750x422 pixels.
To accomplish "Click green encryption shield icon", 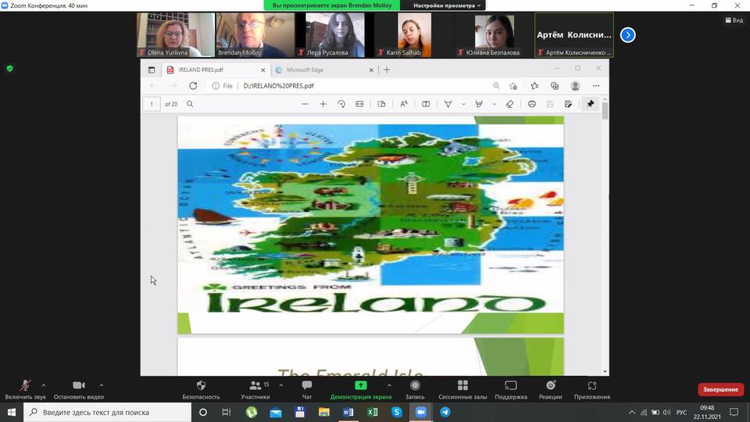I will 9,69.
